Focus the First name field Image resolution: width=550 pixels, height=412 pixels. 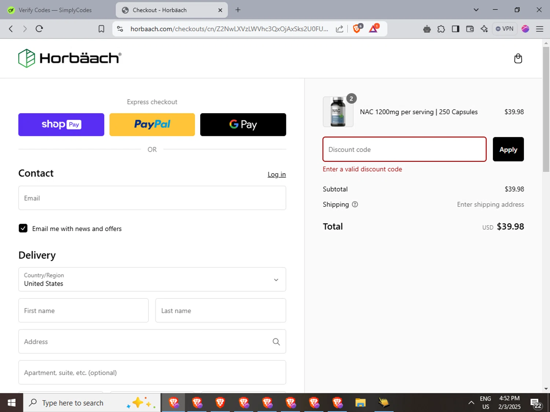[x=84, y=311]
